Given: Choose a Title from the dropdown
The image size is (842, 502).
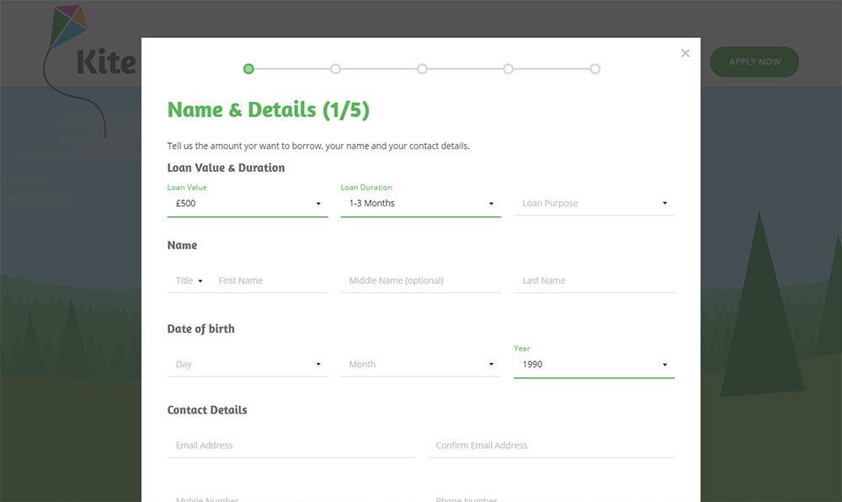Looking at the screenshot, I should point(189,281).
